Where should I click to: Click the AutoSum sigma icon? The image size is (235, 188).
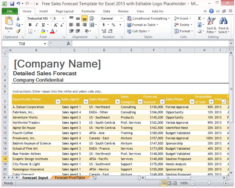point(199,18)
